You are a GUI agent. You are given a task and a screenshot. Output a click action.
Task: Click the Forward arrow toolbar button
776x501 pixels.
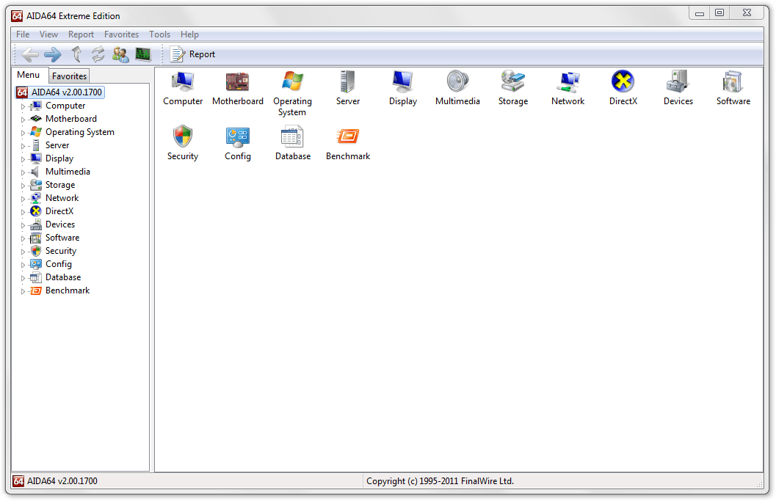click(52, 54)
